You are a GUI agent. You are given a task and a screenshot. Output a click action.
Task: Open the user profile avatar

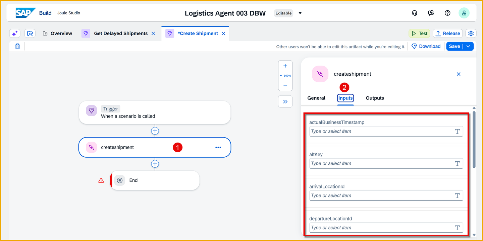464,13
